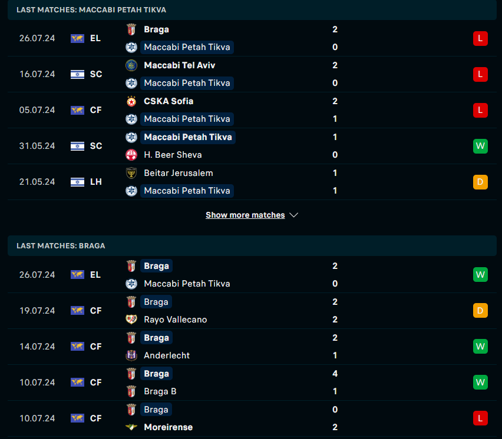Screen dimensions: 502x439
Task: Click date 05.07.24
Action: click(x=37, y=110)
